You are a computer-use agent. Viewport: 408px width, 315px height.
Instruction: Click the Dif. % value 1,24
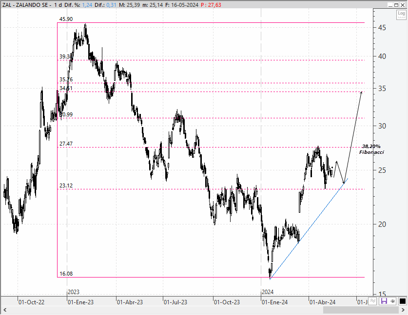(x=87, y=5)
